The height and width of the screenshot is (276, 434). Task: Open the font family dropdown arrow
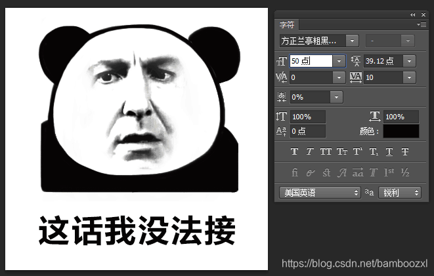pyautogui.click(x=352, y=41)
